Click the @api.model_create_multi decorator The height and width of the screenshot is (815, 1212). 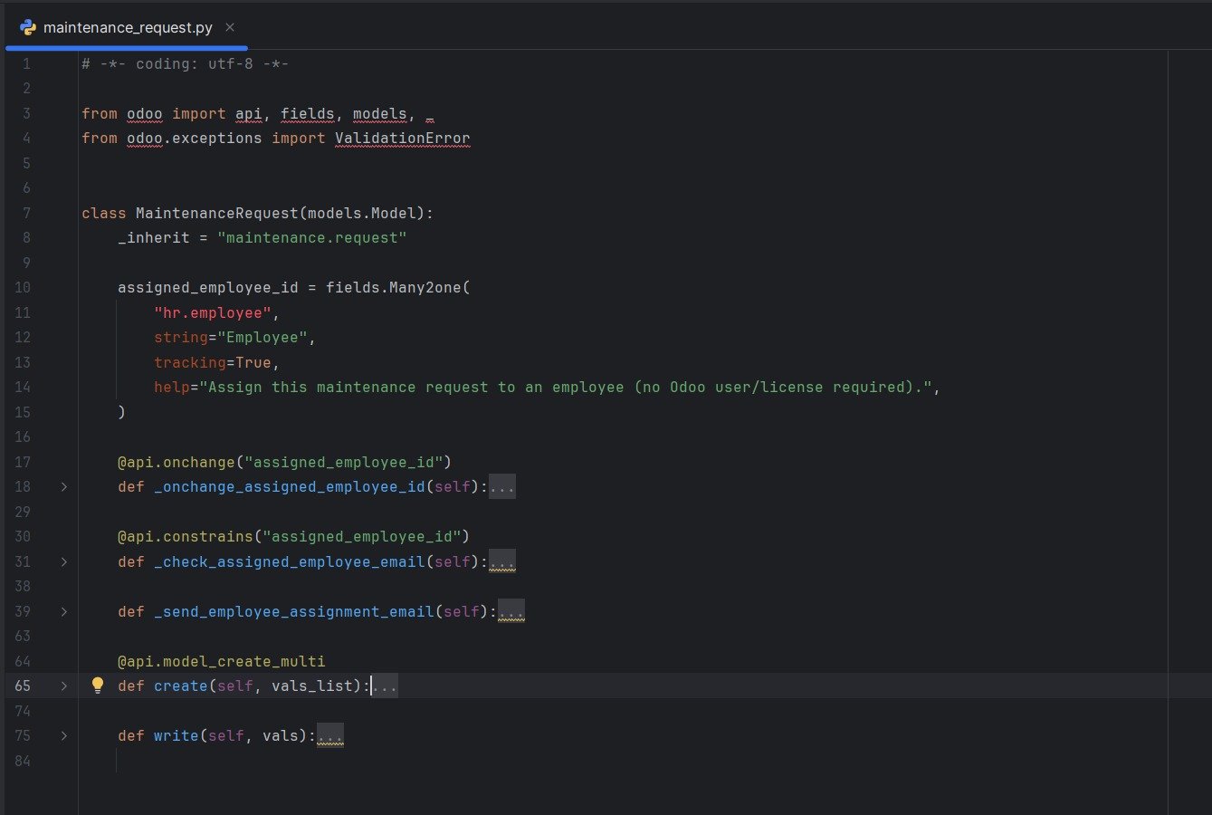[x=222, y=661]
